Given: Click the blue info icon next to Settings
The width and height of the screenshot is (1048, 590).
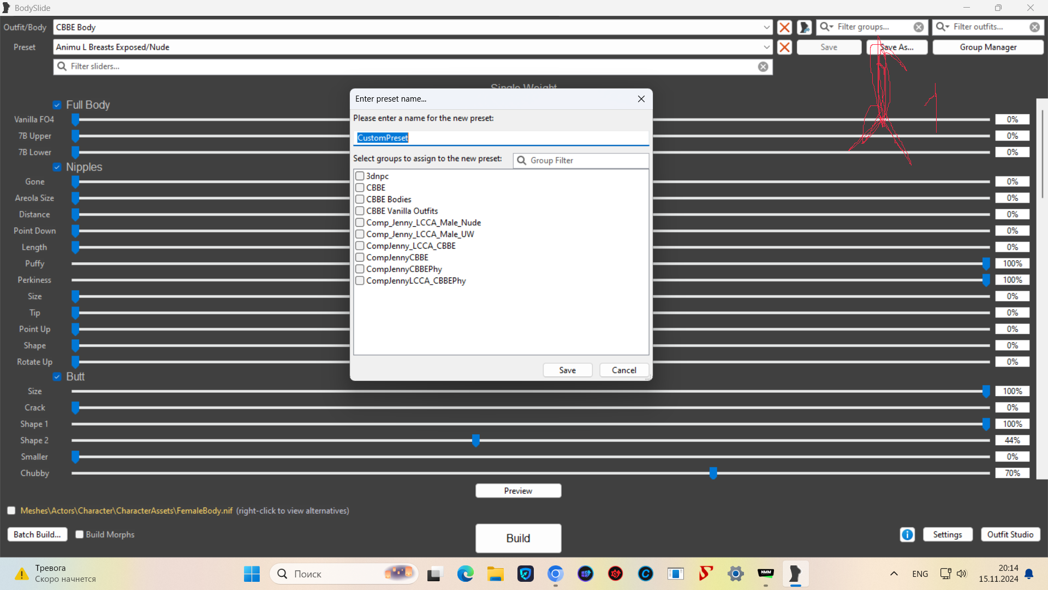Looking at the screenshot, I should coord(907,535).
